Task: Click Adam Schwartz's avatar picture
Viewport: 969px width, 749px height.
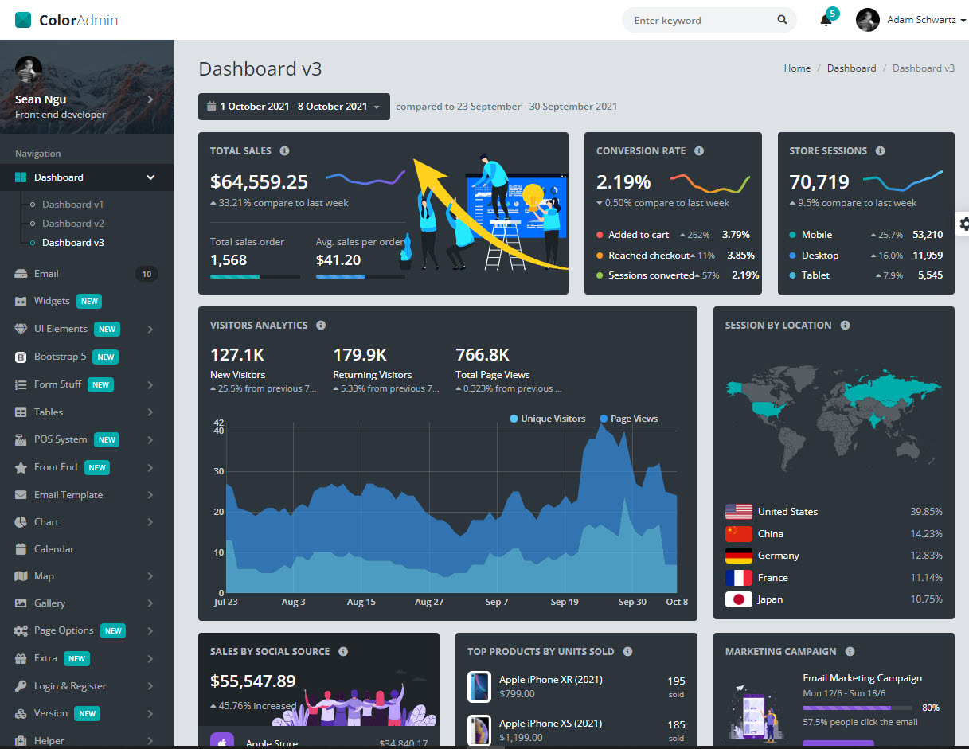Action: click(x=867, y=20)
